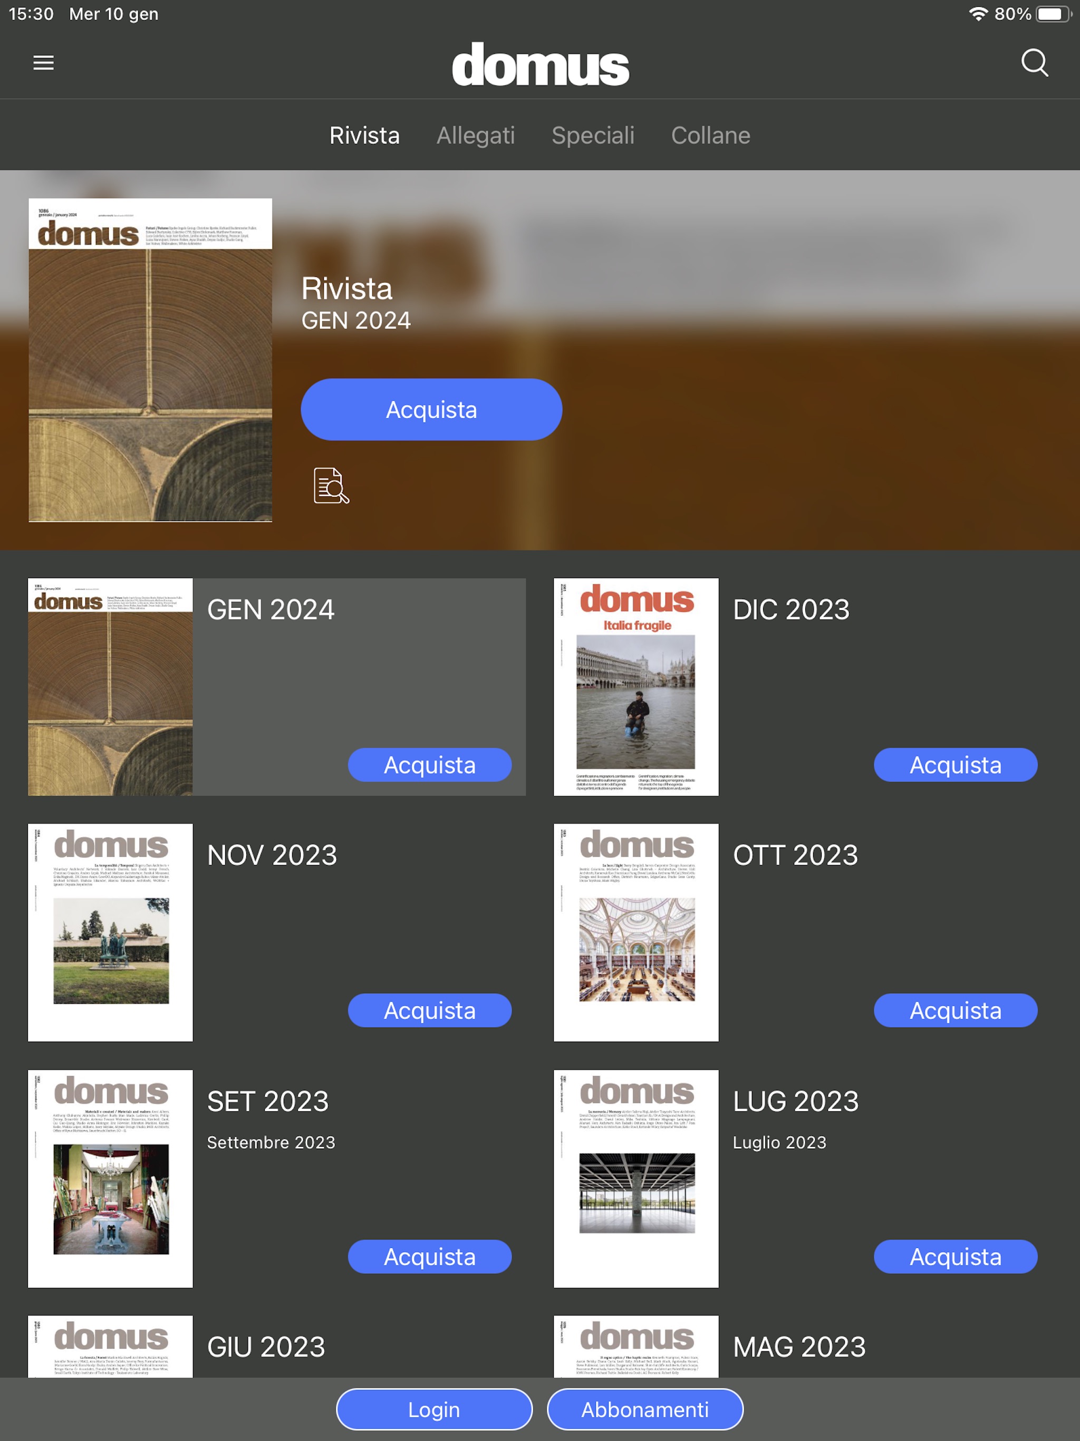Open the SET 2023 cover thumbnail
1080x1441 pixels.
tap(110, 1178)
